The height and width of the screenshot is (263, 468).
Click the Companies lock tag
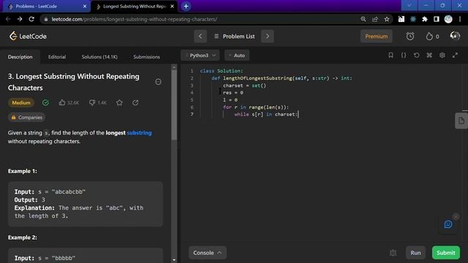tap(26, 117)
